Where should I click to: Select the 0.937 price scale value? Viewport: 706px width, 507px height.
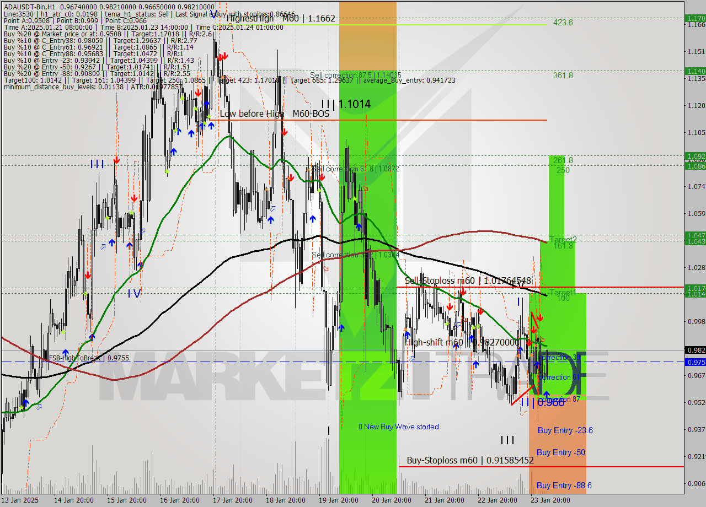click(x=696, y=429)
